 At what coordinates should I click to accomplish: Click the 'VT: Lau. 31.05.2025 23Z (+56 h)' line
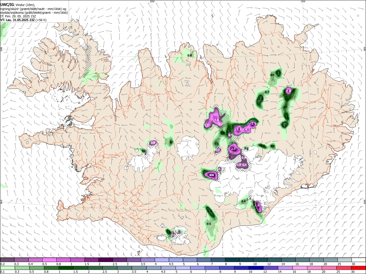coord(23,20)
